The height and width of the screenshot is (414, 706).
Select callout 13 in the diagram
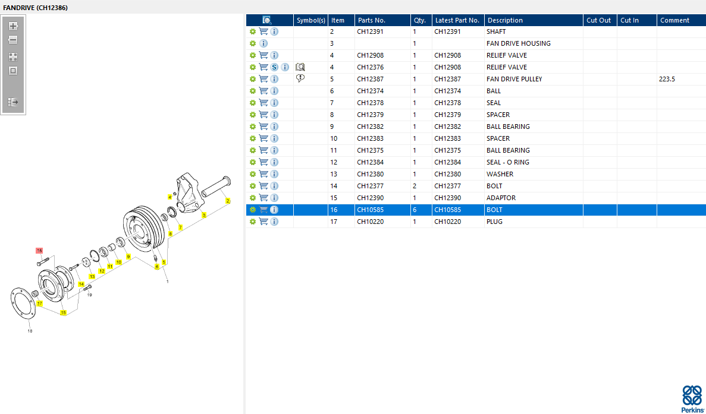click(x=92, y=276)
